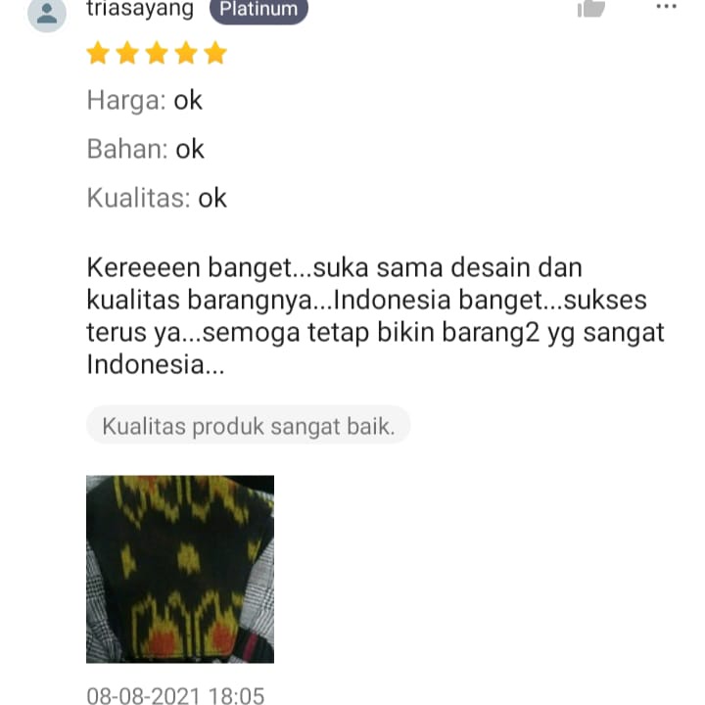Image resolution: width=705 pixels, height=705 pixels.
Task: Click the final 'Indonesia...' line of review
Action: [x=155, y=364]
